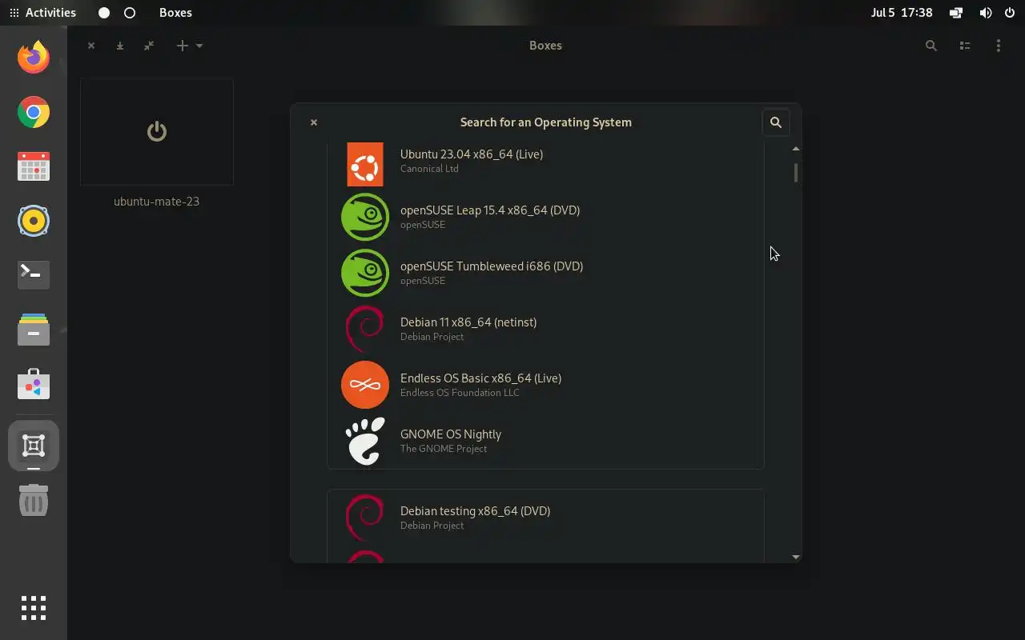Click the GNOME foot icon

pos(365,441)
